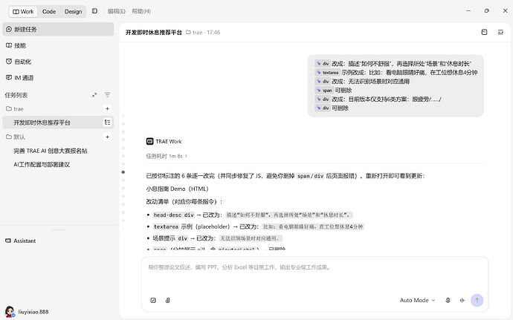
Task: Open the 编辑(E) menu
Action: coord(117,11)
